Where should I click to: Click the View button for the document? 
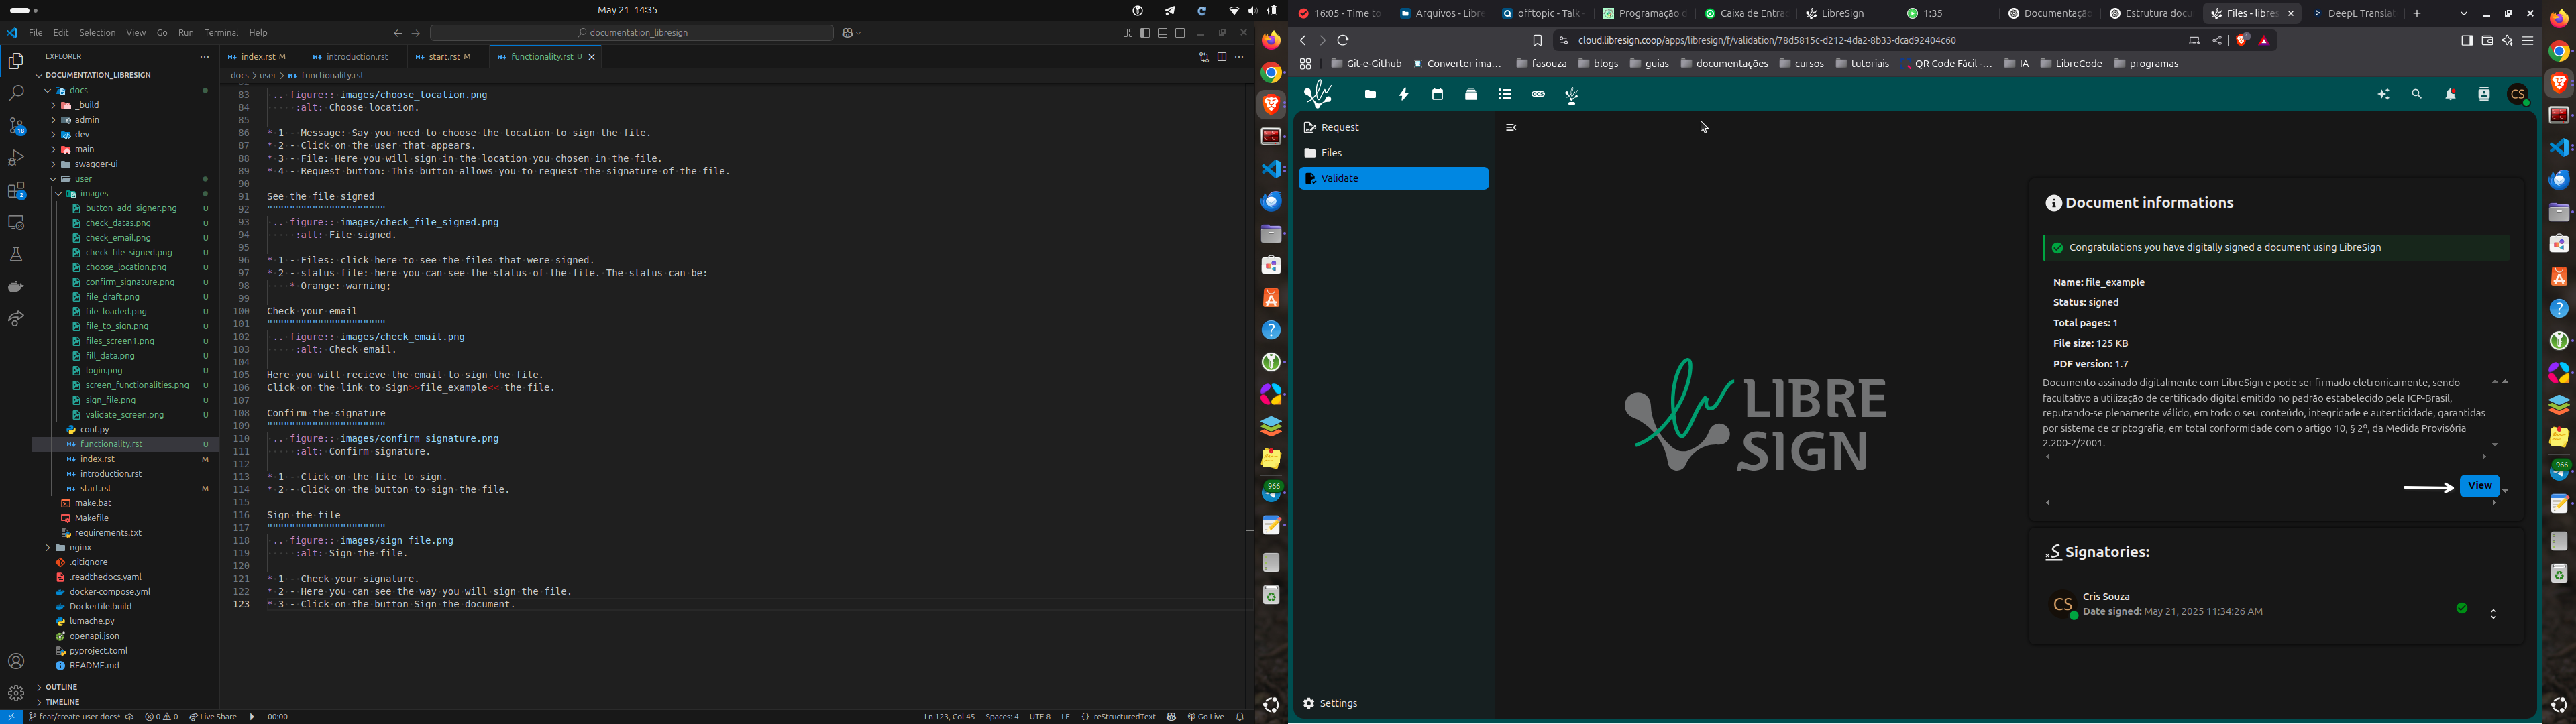coord(2479,486)
